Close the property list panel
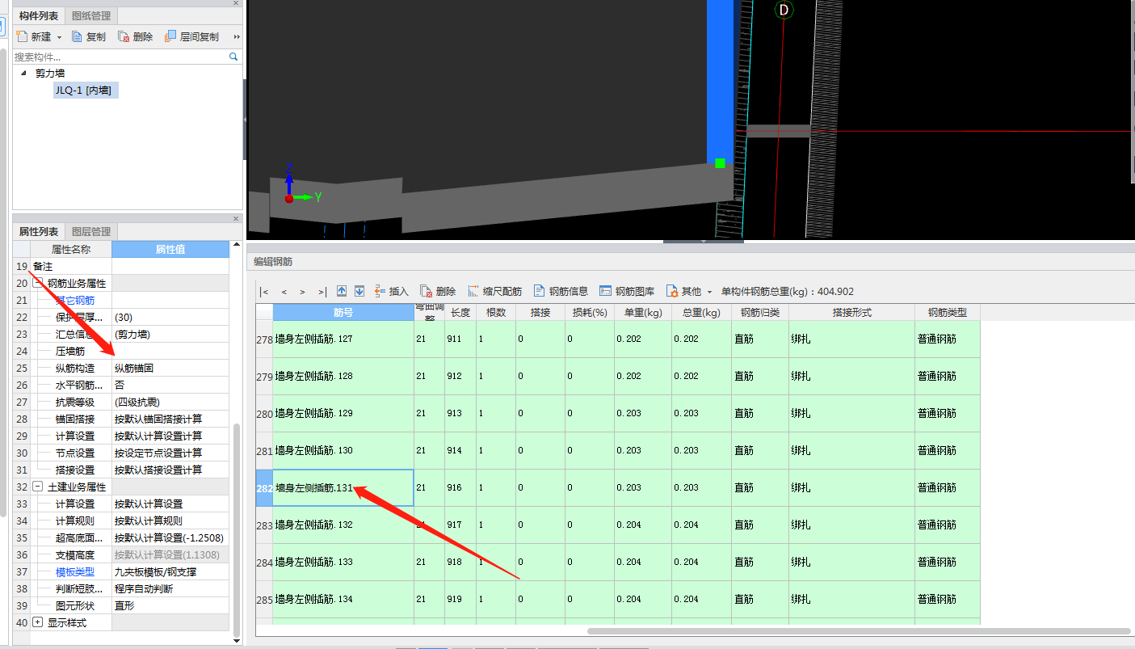Screen dimensions: 1135x649 236,218
